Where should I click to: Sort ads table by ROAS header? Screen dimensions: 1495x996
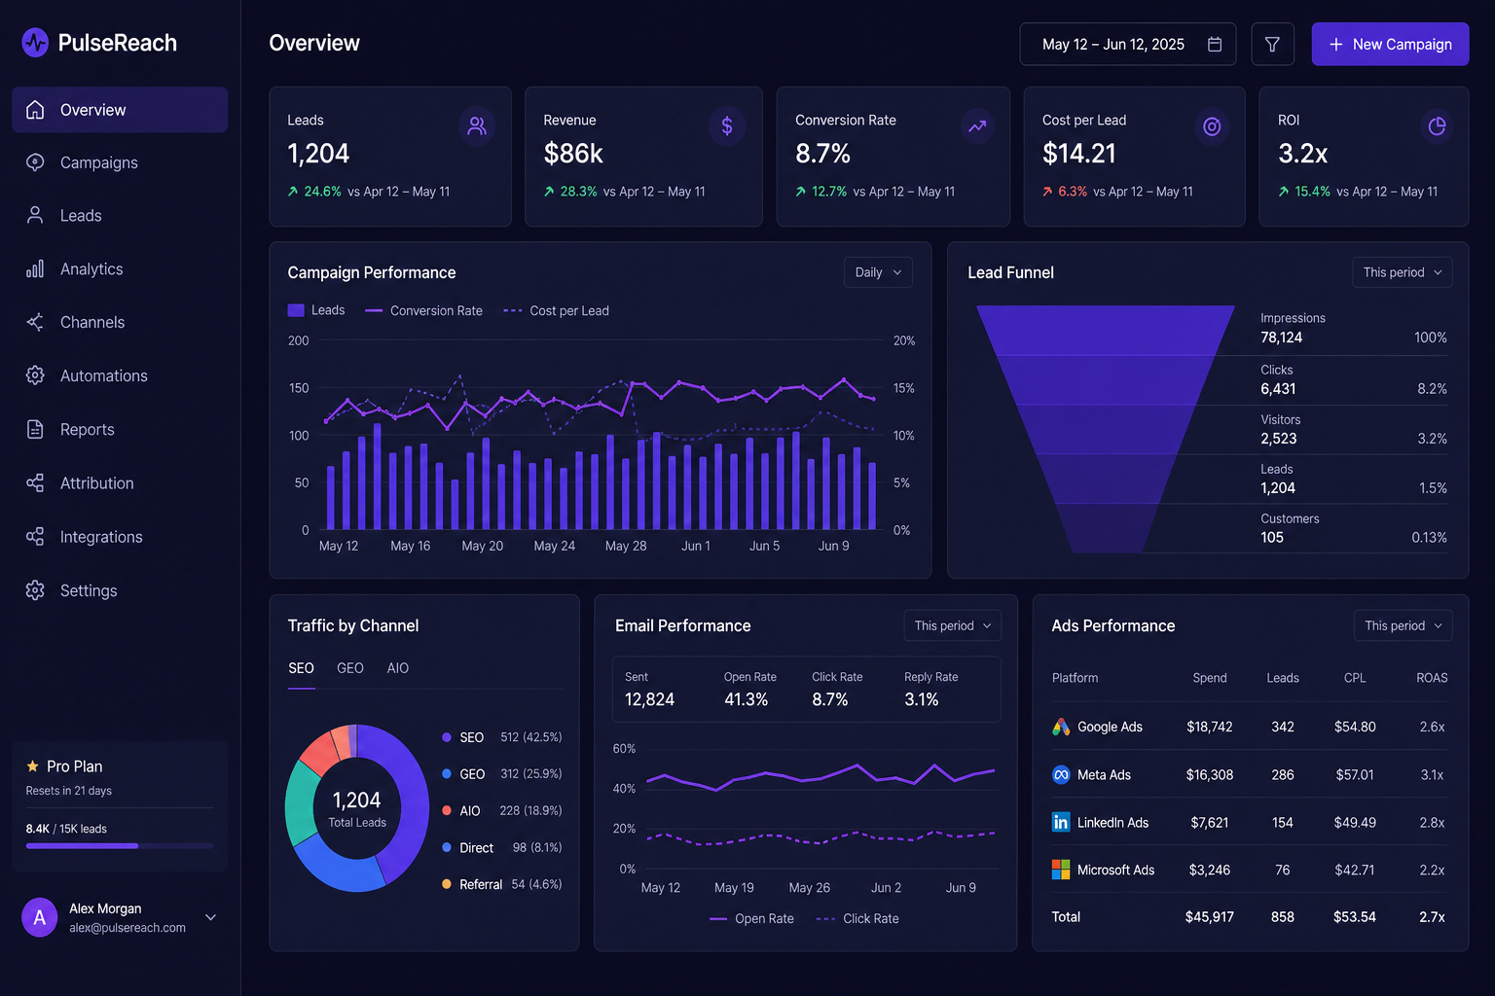1432,678
